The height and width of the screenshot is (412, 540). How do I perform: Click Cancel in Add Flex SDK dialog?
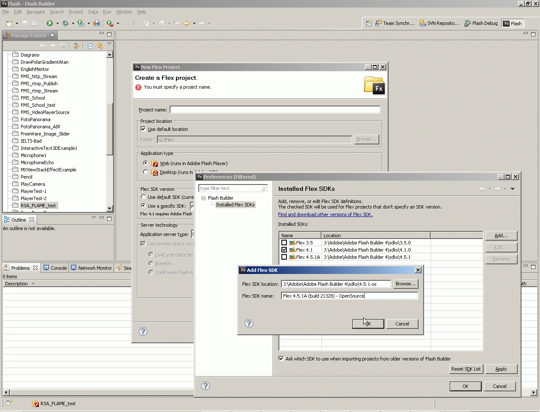402,324
